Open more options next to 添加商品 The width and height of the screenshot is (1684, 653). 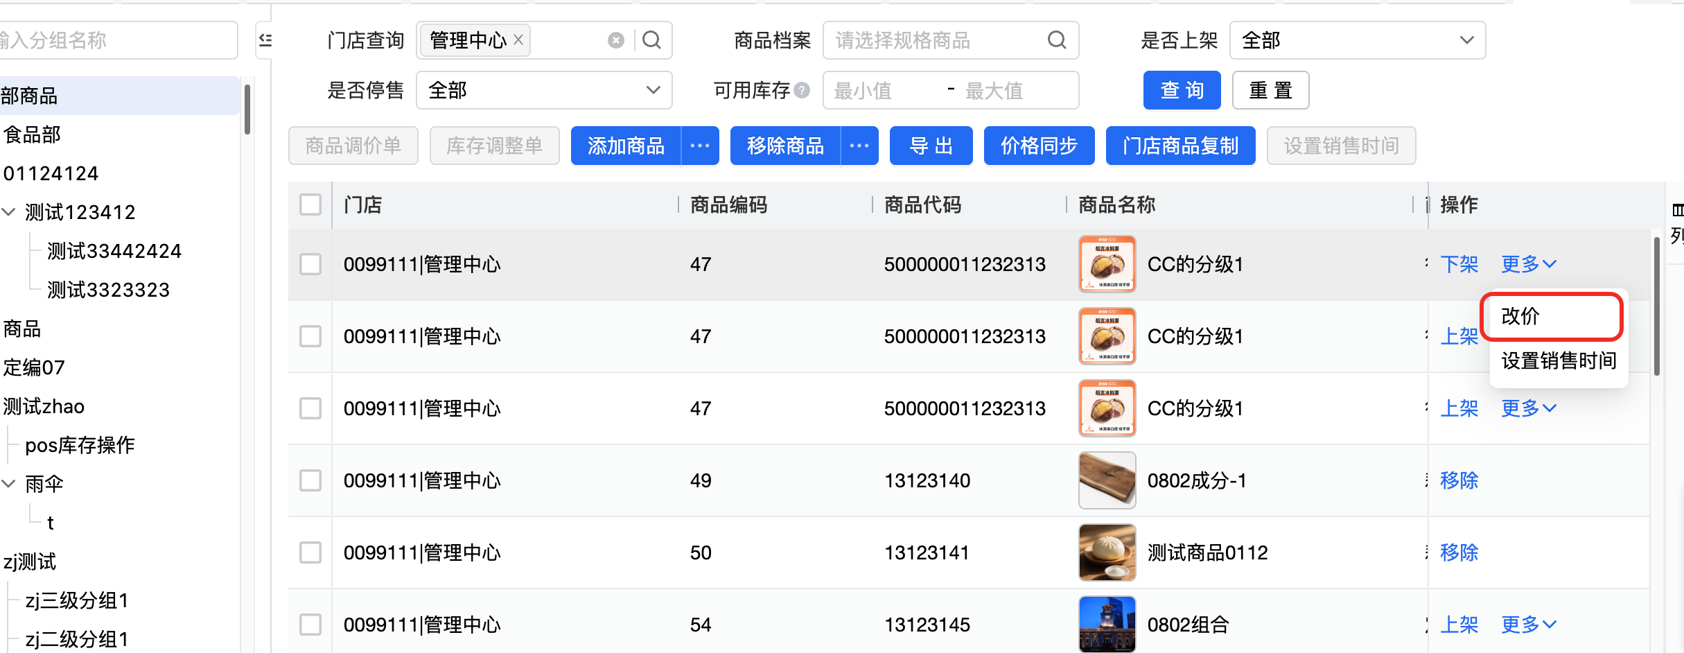click(700, 146)
